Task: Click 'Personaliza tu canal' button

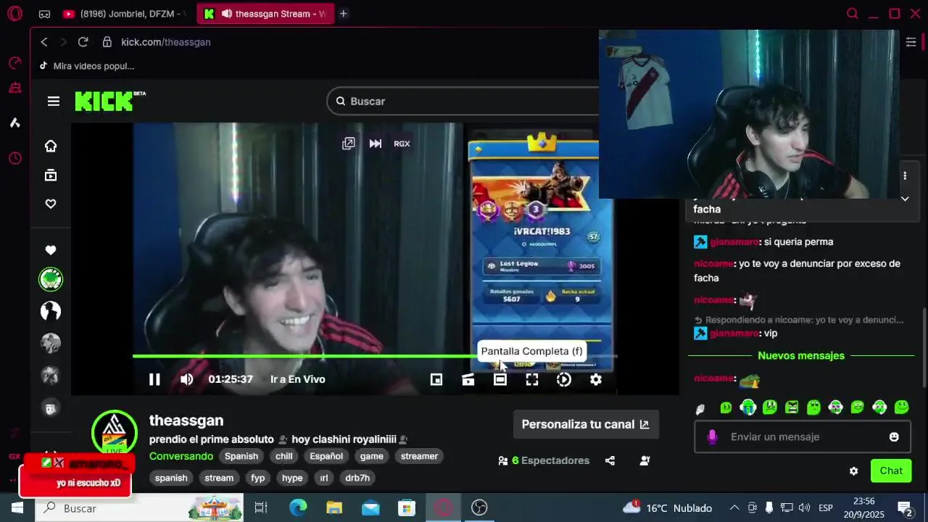Action: 586,424
